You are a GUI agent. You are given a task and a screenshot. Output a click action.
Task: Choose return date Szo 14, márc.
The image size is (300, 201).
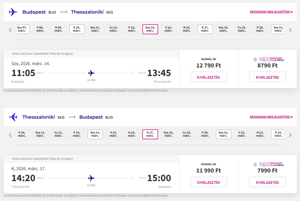(95, 134)
